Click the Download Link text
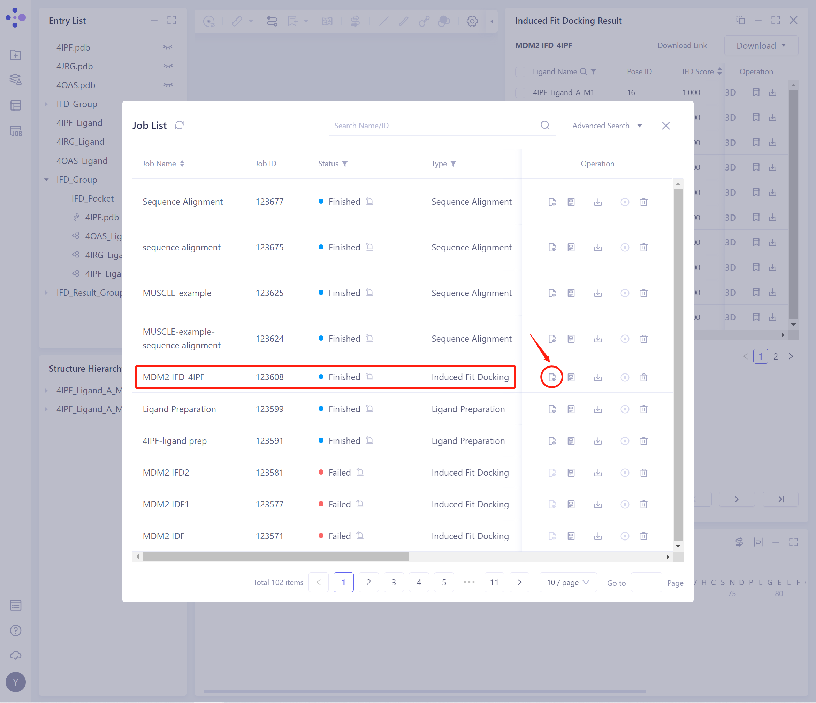816x703 pixels. point(682,45)
